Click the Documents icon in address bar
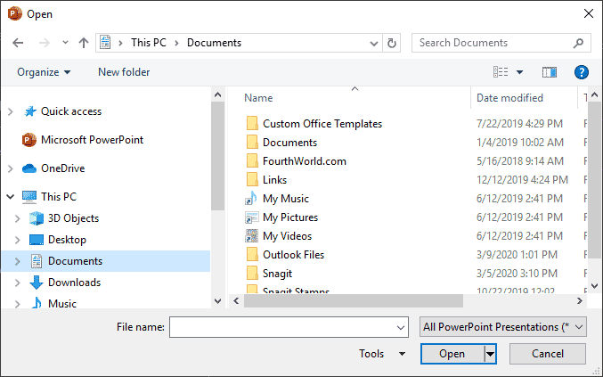Image resolution: width=603 pixels, height=377 pixels. [x=105, y=42]
